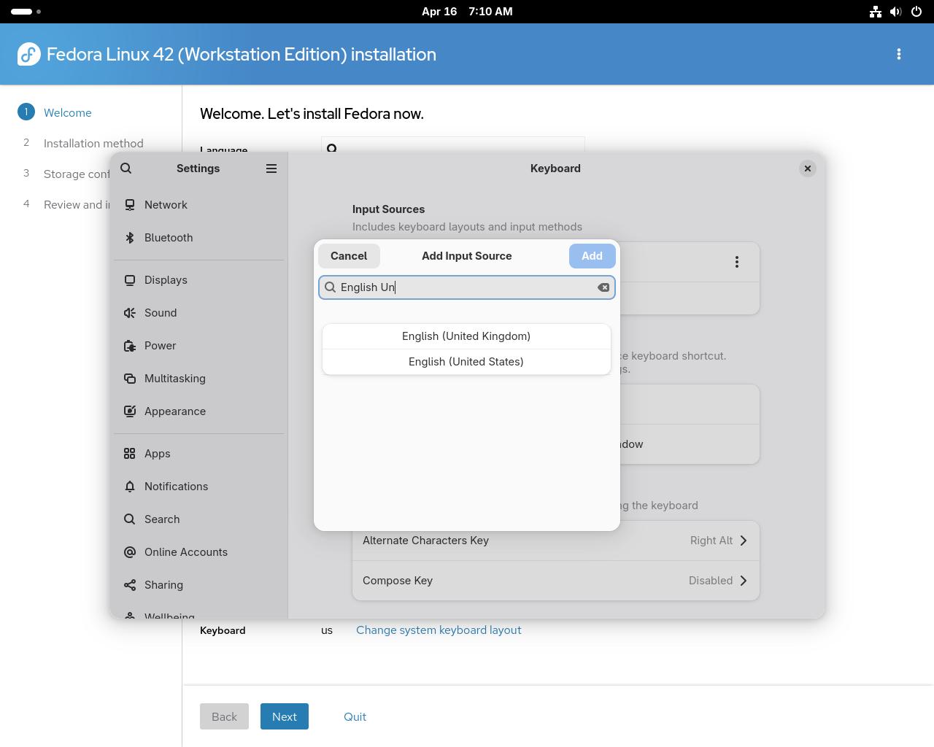Clear the input source search text
This screenshot has width=934, height=747.
[x=603, y=287]
